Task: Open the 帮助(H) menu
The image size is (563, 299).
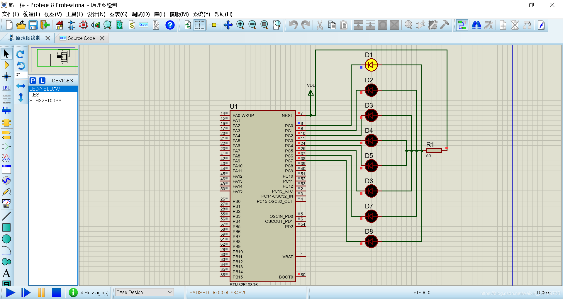Action: (x=223, y=14)
